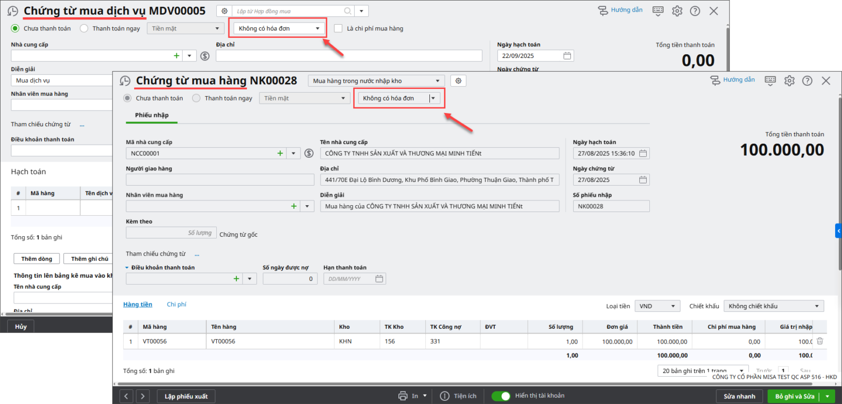Select the Phiếu nhập tab
The image size is (842, 404).
152,115
